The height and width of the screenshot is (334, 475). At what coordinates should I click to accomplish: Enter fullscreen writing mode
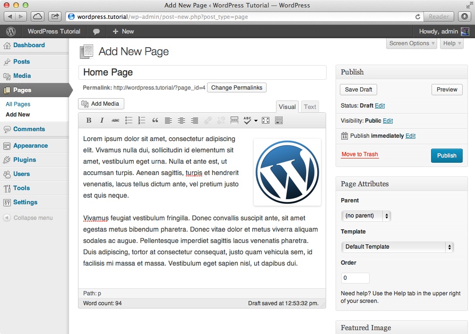tap(266, 120)
